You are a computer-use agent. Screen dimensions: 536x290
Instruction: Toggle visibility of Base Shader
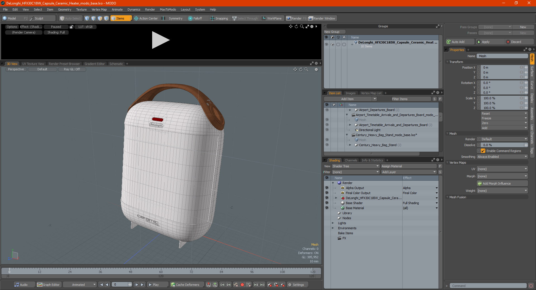coord(327,203)
